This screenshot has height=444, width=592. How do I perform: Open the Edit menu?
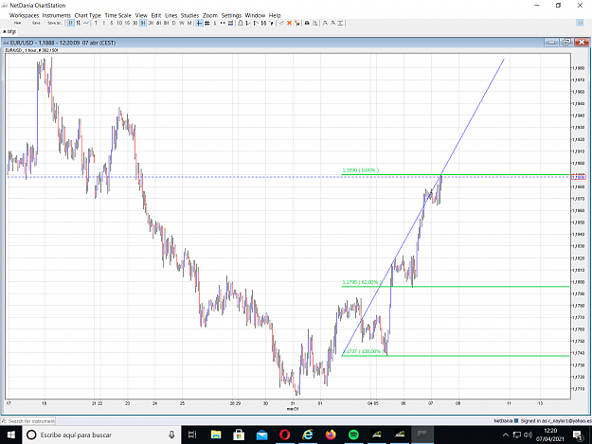(156, 15)
